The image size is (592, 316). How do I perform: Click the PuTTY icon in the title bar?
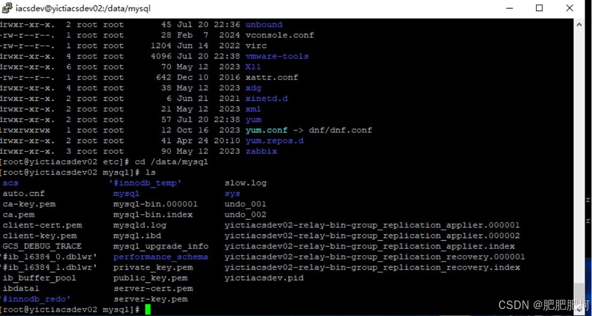7,8
